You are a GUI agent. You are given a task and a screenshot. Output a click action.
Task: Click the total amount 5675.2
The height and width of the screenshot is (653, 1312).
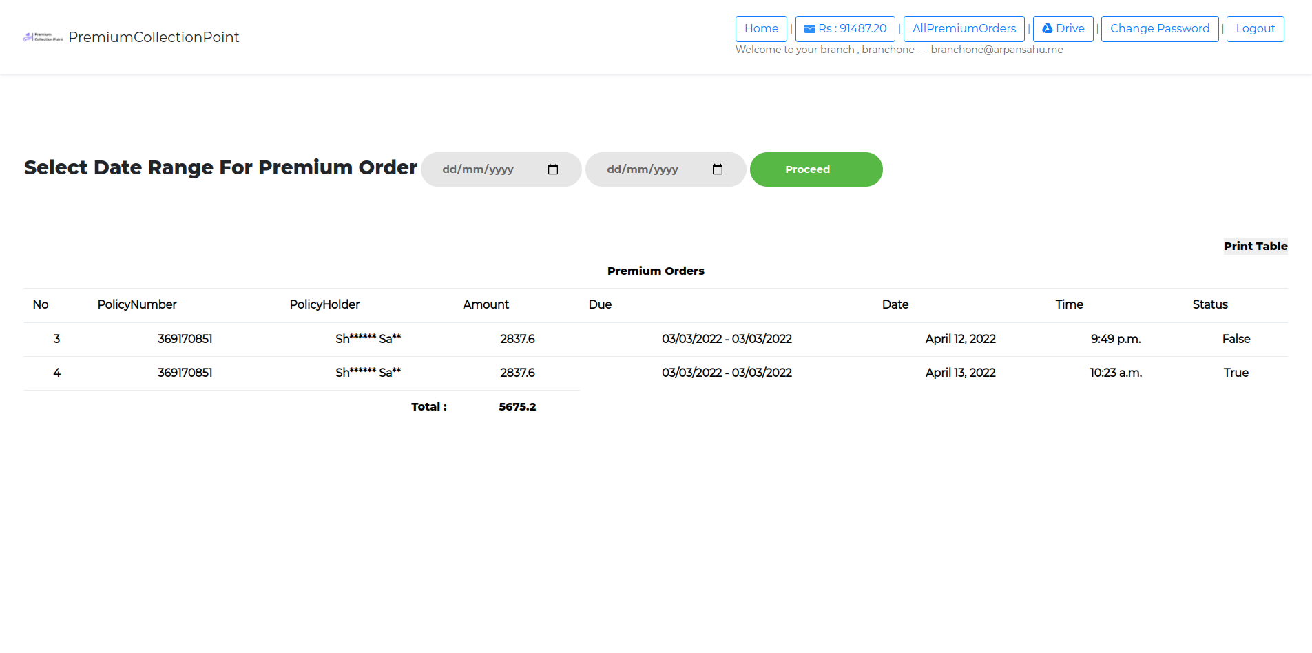pos(517,407)
